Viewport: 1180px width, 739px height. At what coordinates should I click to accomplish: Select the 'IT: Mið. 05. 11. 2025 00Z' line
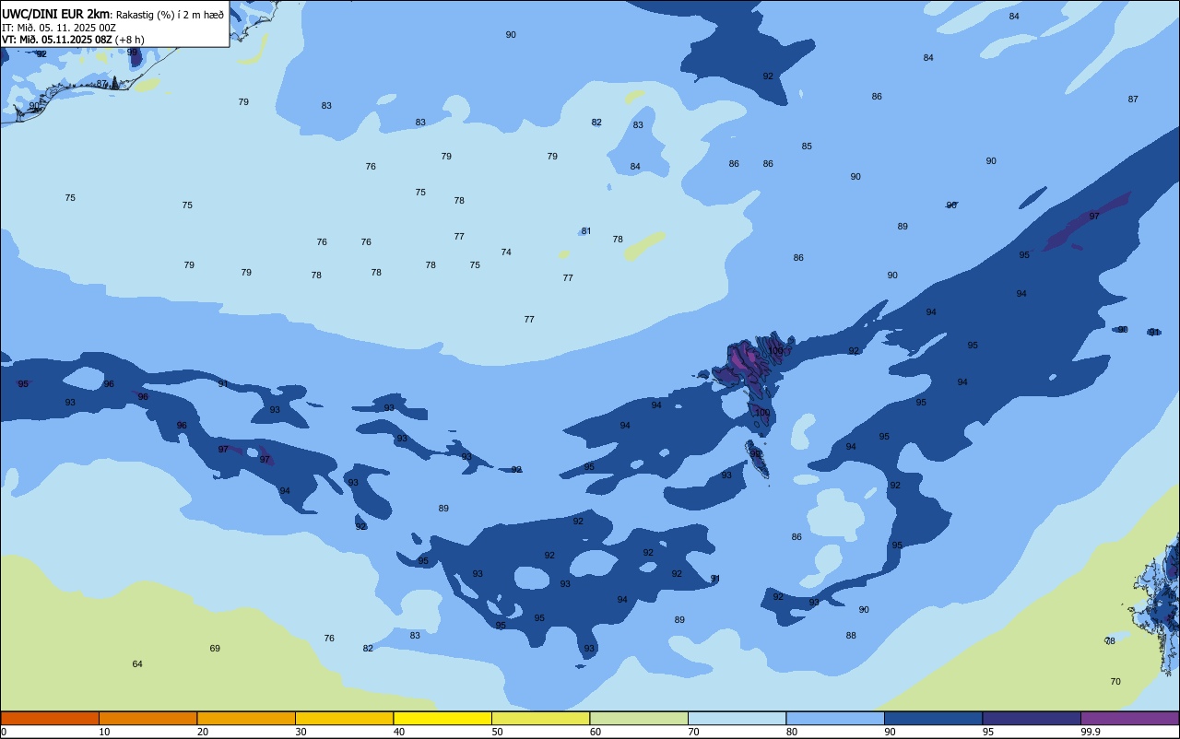click(59, 28)
